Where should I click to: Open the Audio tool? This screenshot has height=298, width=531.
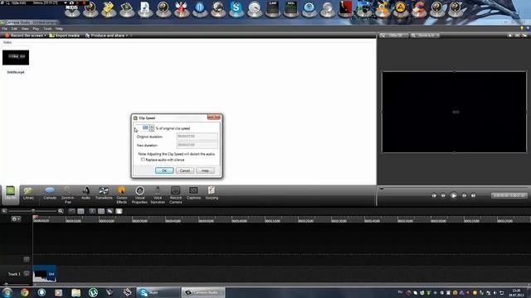coord(85,194)
